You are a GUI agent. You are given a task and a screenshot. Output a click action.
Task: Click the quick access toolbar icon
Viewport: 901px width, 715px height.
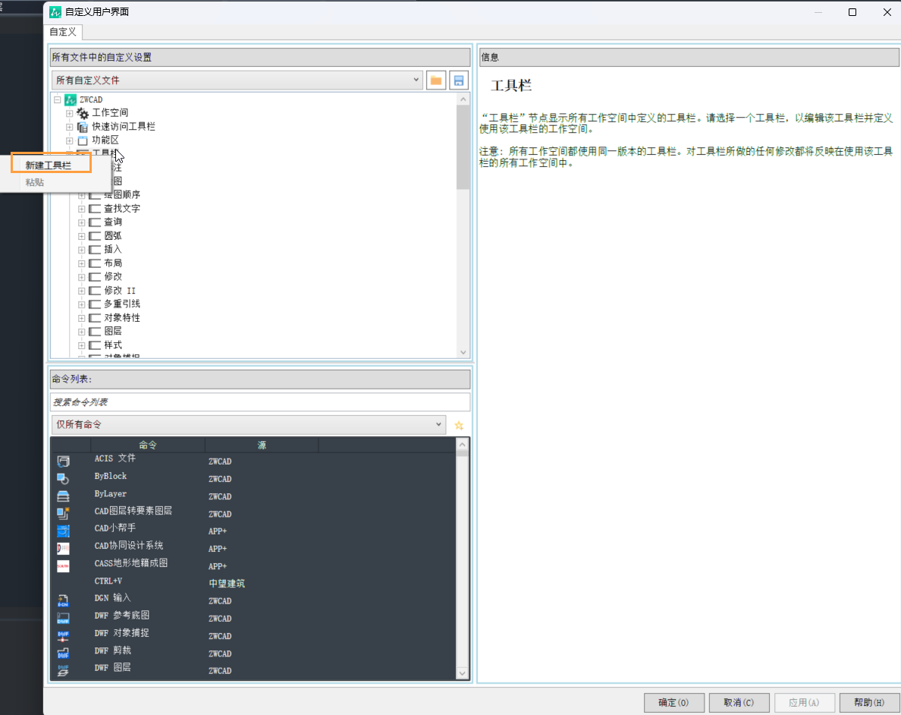[83, 127]
